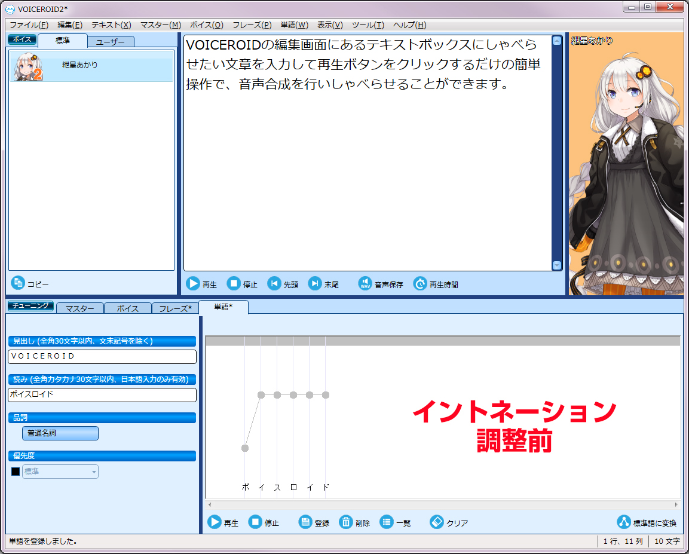Screen dimensions: 689x554
Task: Open the ファイル(F) menu
Action: pyautogui.click(x=29, y=25)
